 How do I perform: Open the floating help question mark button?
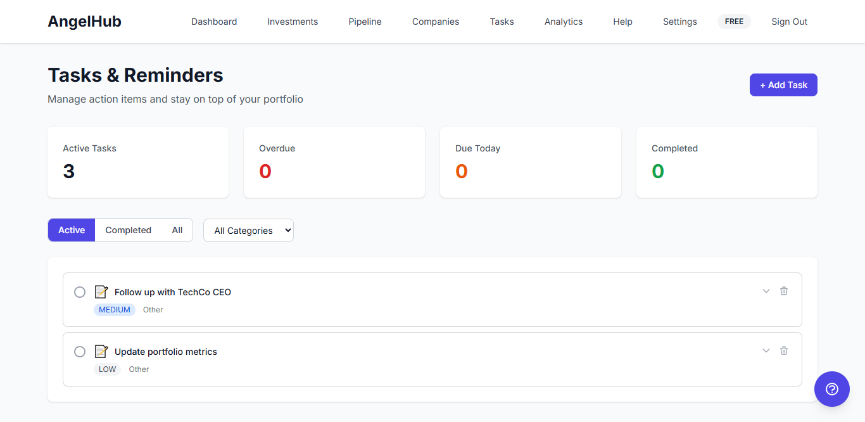(x=831, y=388)
